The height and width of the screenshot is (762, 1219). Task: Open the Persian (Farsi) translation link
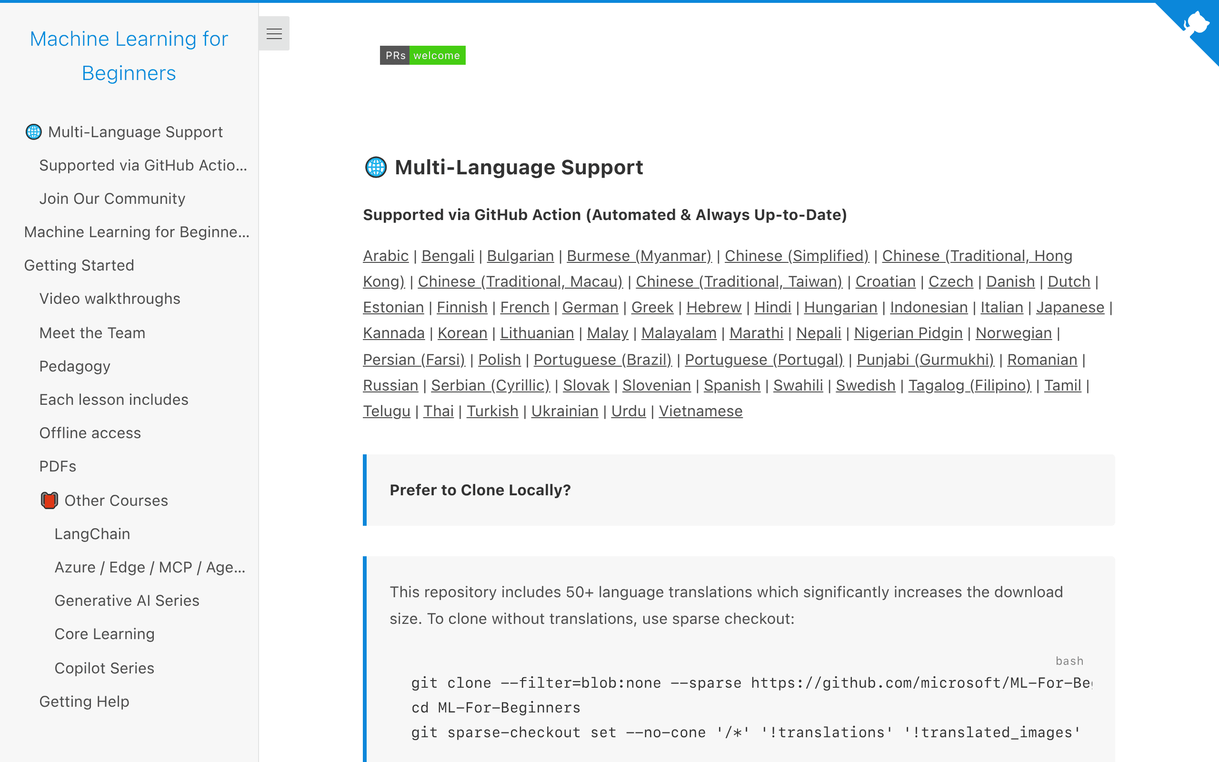pos(414,359)
